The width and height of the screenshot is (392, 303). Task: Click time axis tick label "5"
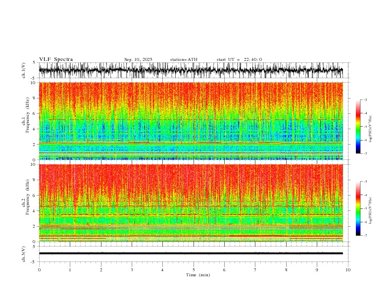click(x=194, y=270)
